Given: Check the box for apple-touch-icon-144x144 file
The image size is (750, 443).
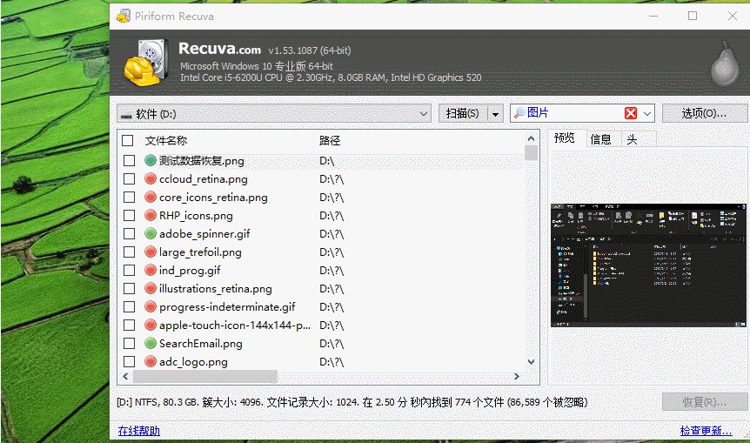Looking at the screenshot, I should [129, 325].
